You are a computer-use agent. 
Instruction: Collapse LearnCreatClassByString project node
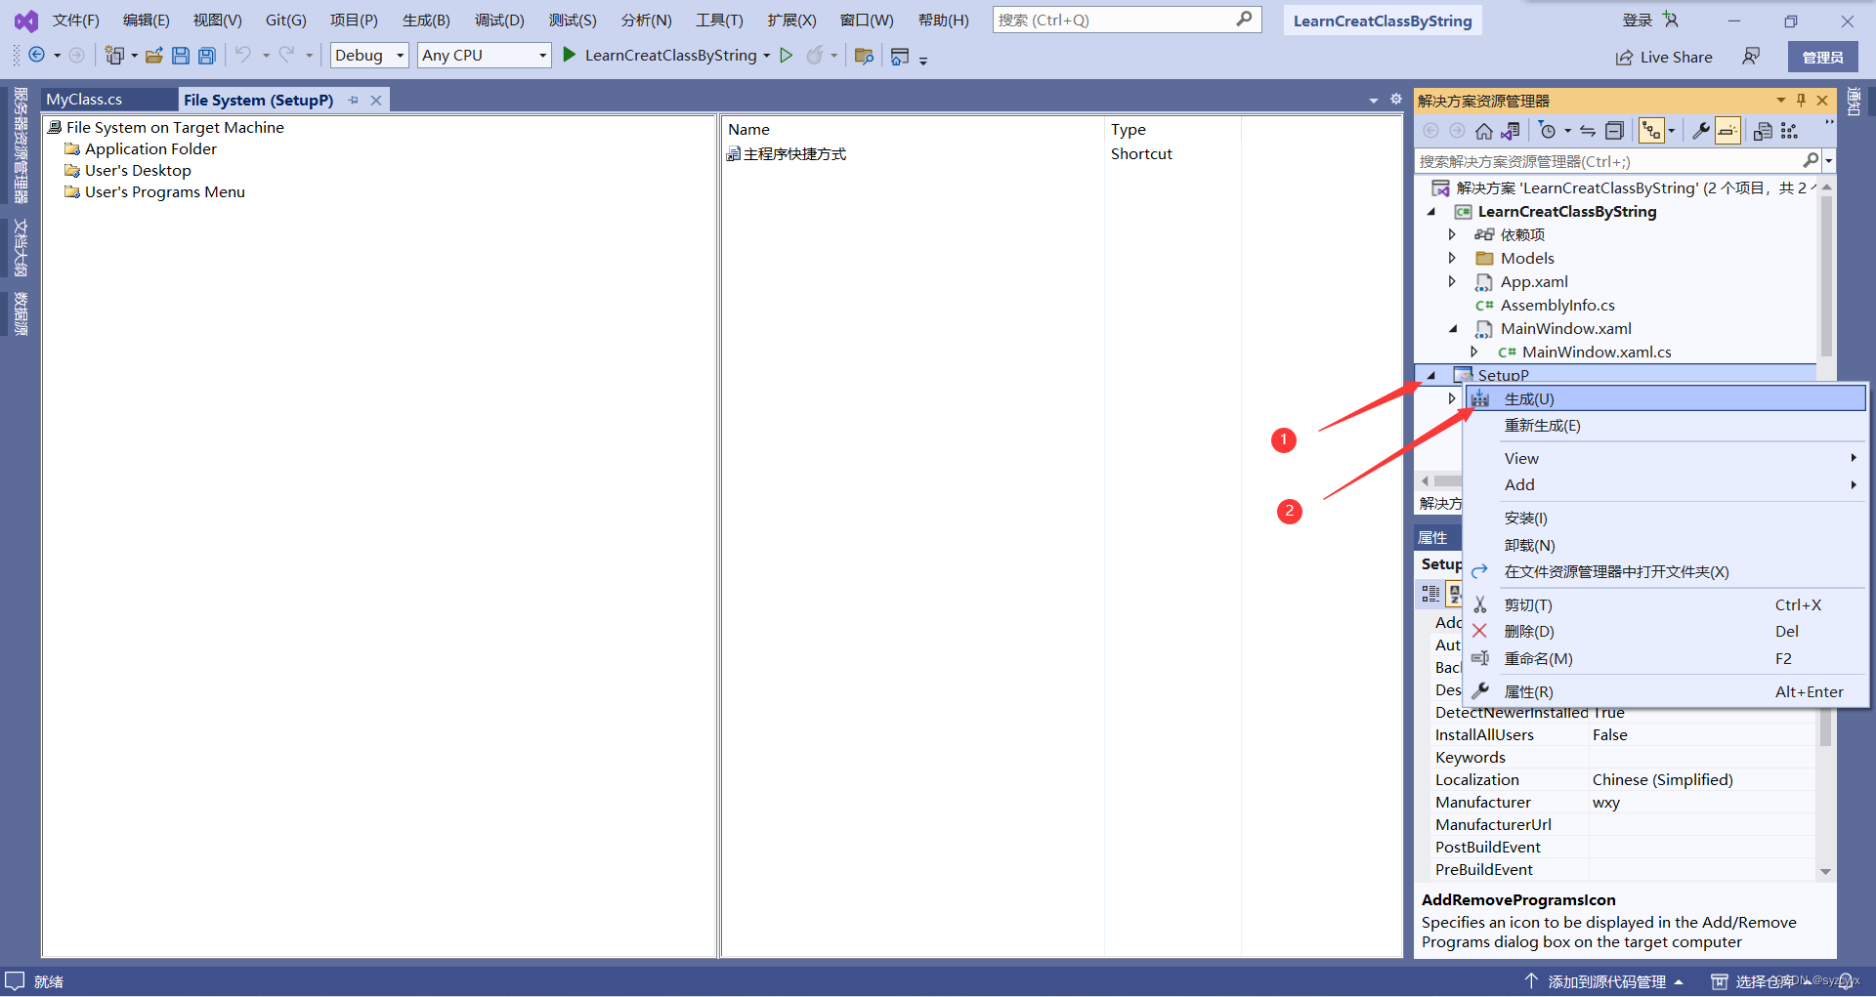click(1431, 212)
